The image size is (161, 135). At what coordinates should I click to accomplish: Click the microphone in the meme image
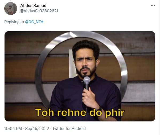coord(87,83)
